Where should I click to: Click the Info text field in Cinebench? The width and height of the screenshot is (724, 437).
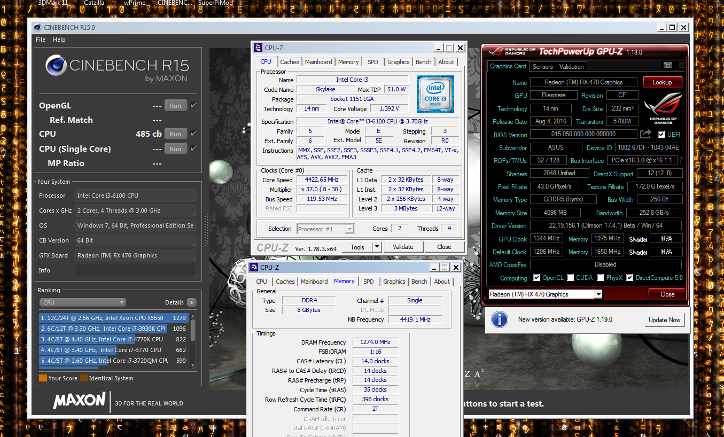click(135, 270)
